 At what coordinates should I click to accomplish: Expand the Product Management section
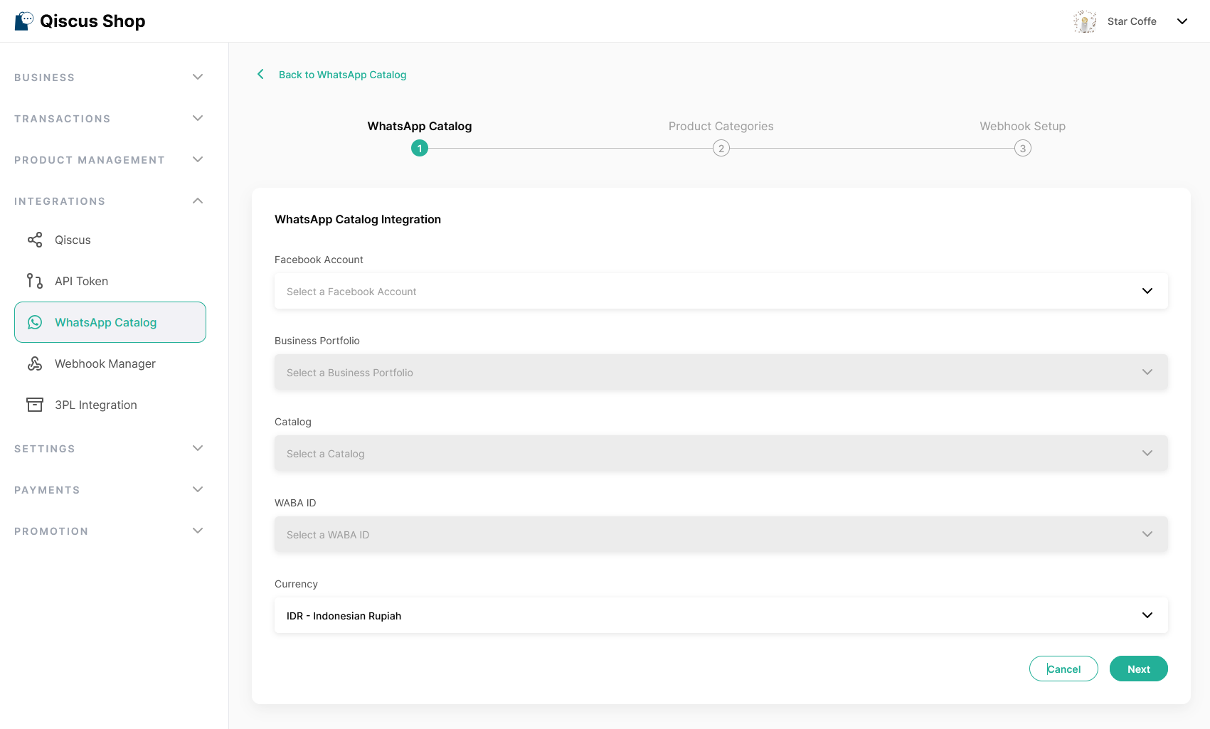(x=198, y=159)
